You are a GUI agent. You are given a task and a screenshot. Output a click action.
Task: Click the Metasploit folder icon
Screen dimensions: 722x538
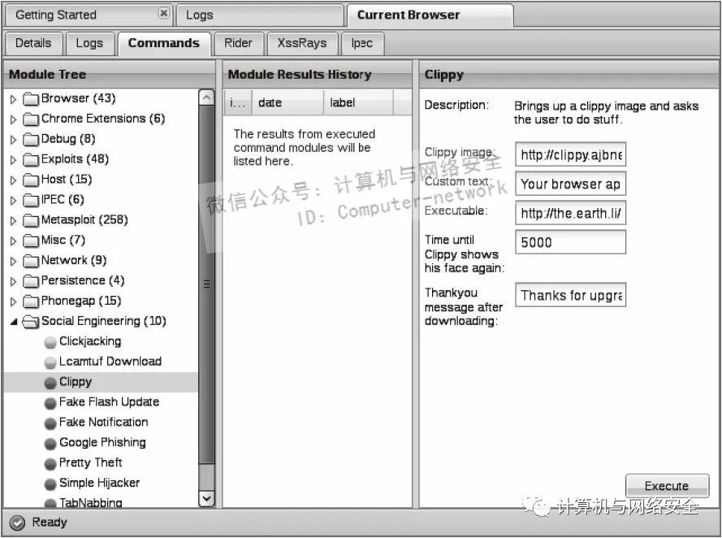click(31, 220)
